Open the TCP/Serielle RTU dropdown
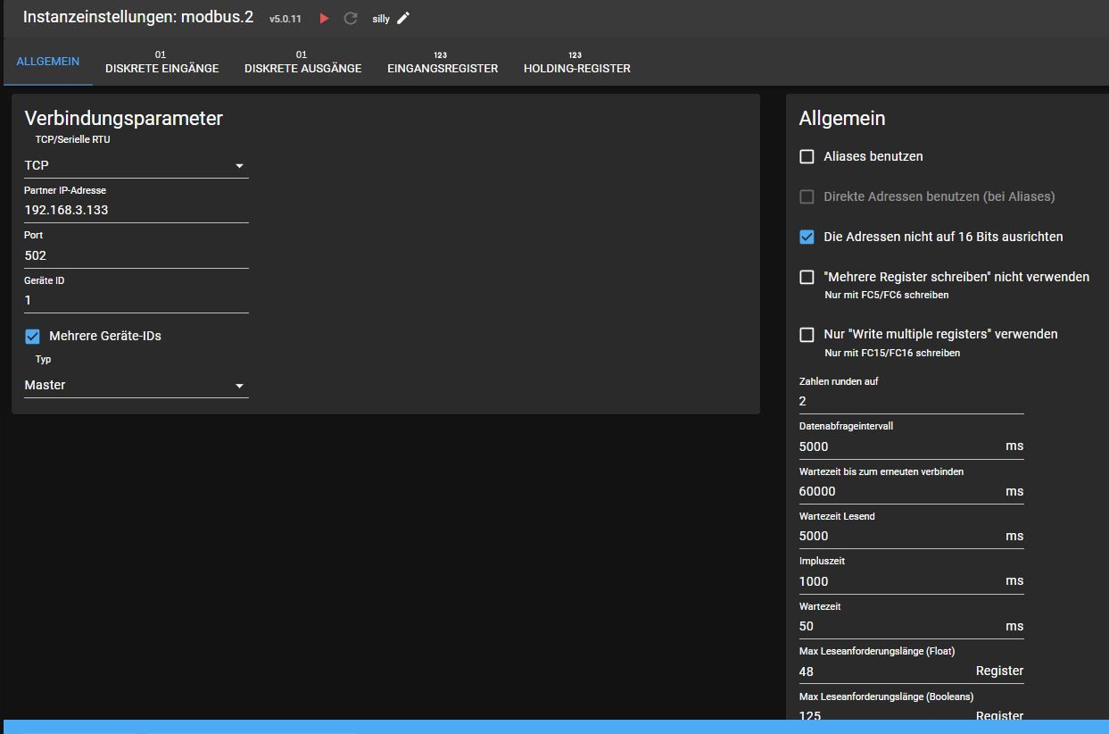This screenshot has width=1109, height=734. (136, 166)
